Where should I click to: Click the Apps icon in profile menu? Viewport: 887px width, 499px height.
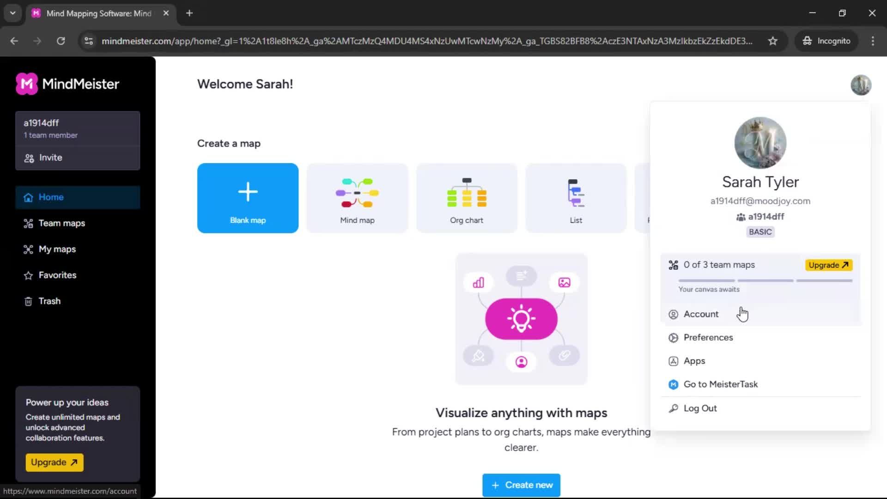click(x=673, y=361)
